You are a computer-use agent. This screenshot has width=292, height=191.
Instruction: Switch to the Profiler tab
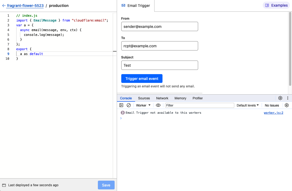198,98
